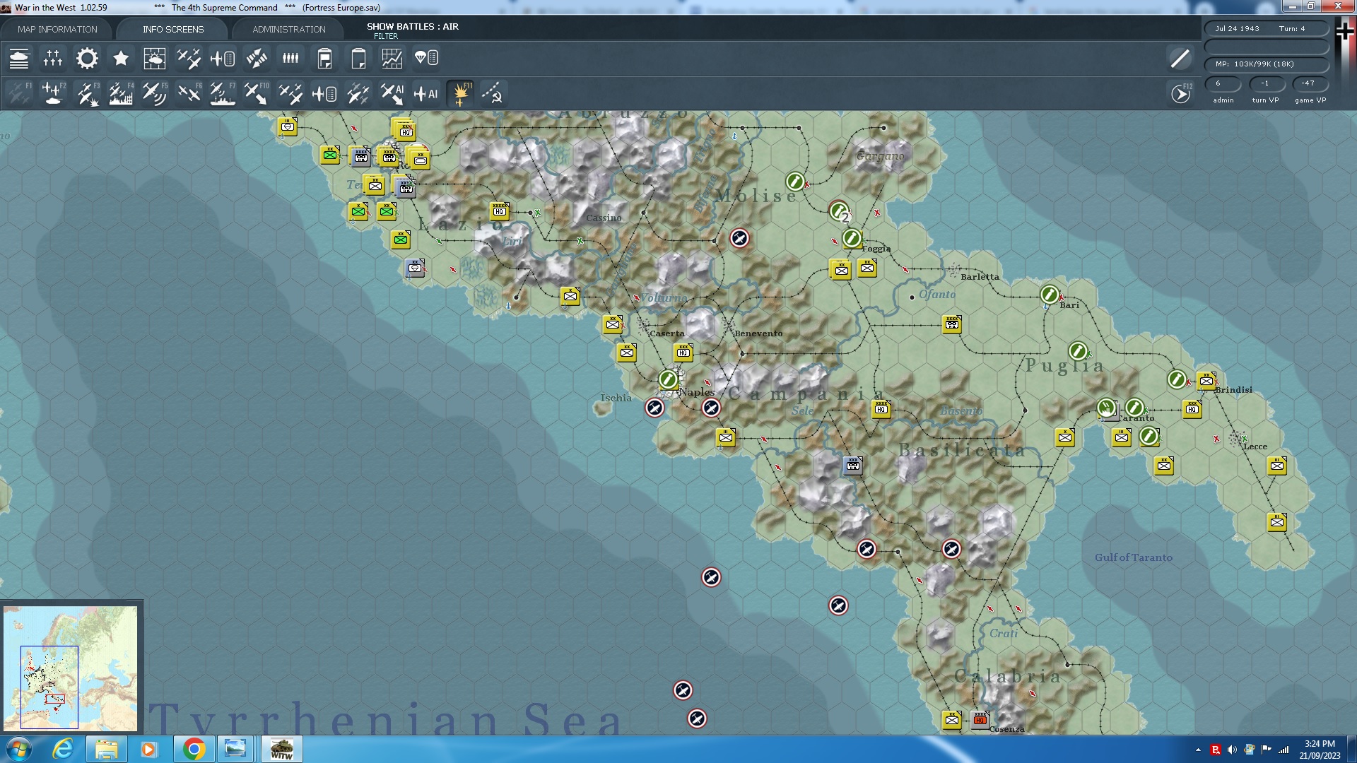Toggle the East Front hammer-and-sickle line icon
Image resolution: width=1357 pixels, height=763 pixels.
[x=493, y=94]
